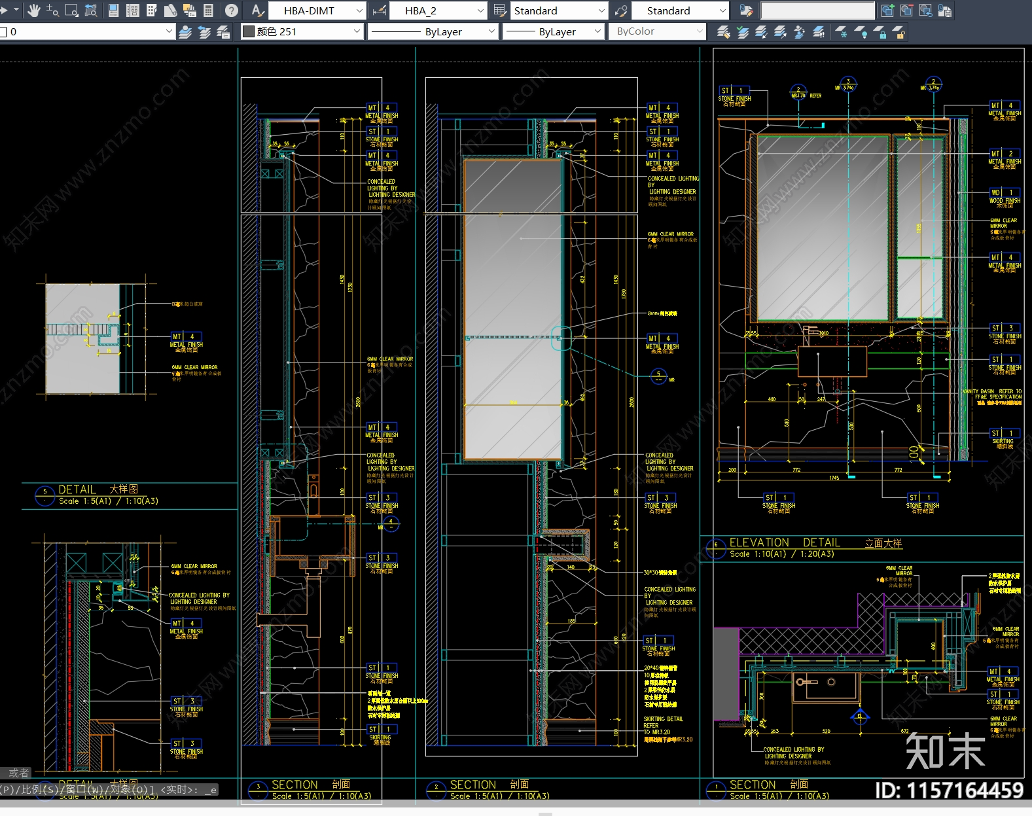
Task: Click the command line prompt bar
Action: (108, 790)
